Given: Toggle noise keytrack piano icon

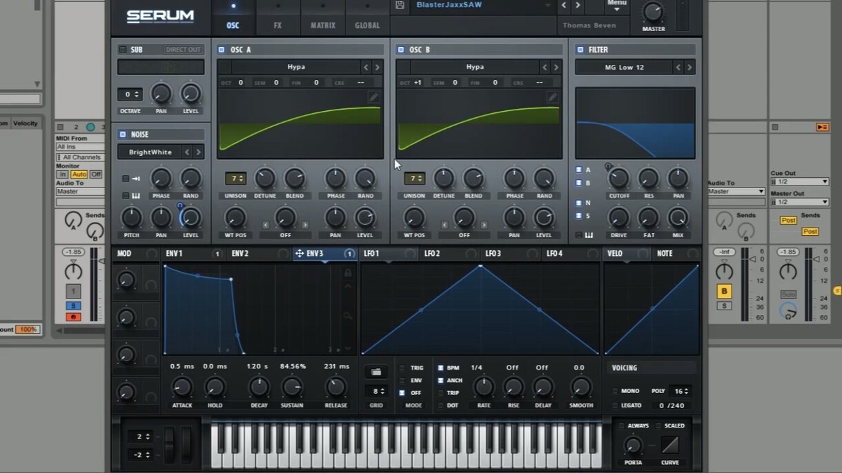Looking at the screenshot, I should [136, 196].
